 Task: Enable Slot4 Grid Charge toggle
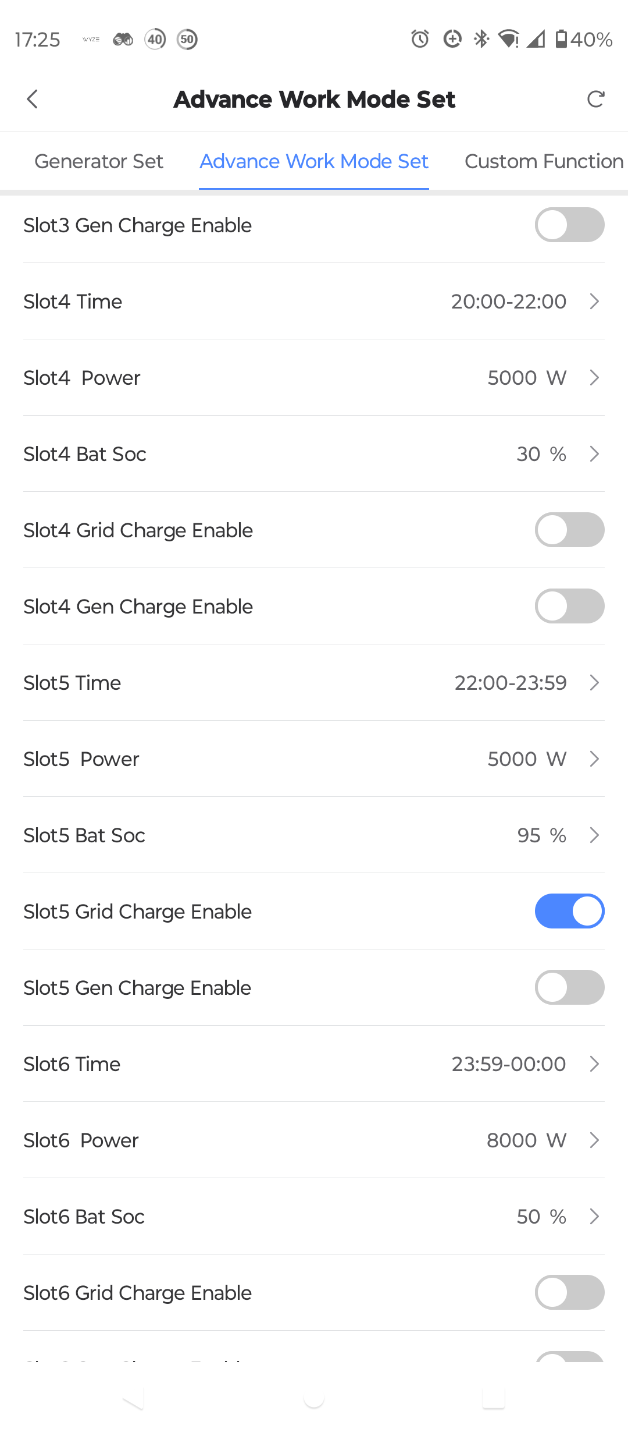[x=569, y=530]
